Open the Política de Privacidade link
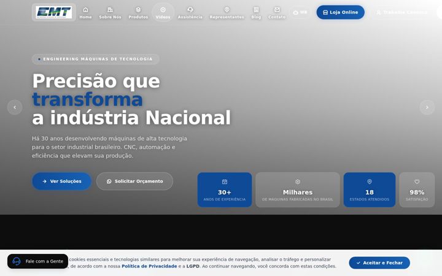This screenshot has width=442, height=276. tap(149, 266)
